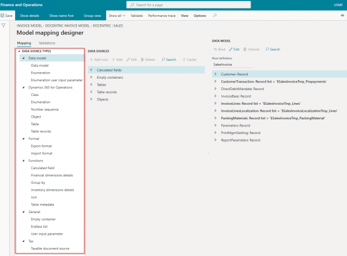Open the Options menu
The height and width of the screenshot is (256, 347).
tap(200, 16)
